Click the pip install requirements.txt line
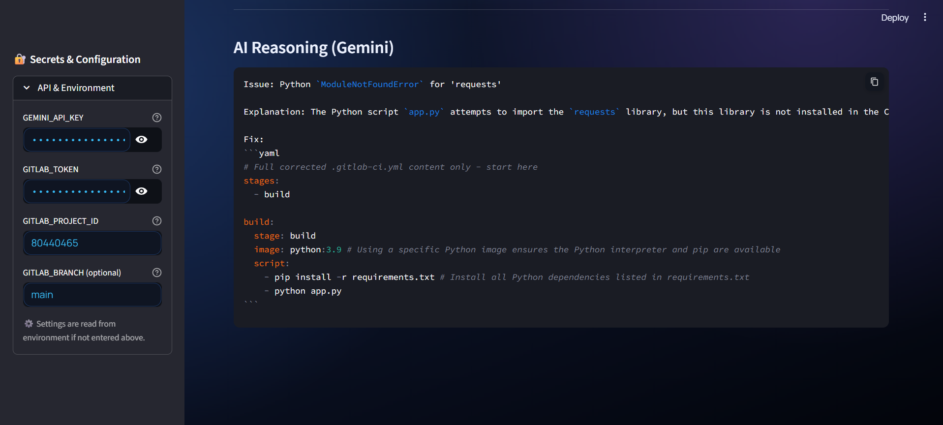The height and width of the screenshot is (425, 943). click(507, 277)
